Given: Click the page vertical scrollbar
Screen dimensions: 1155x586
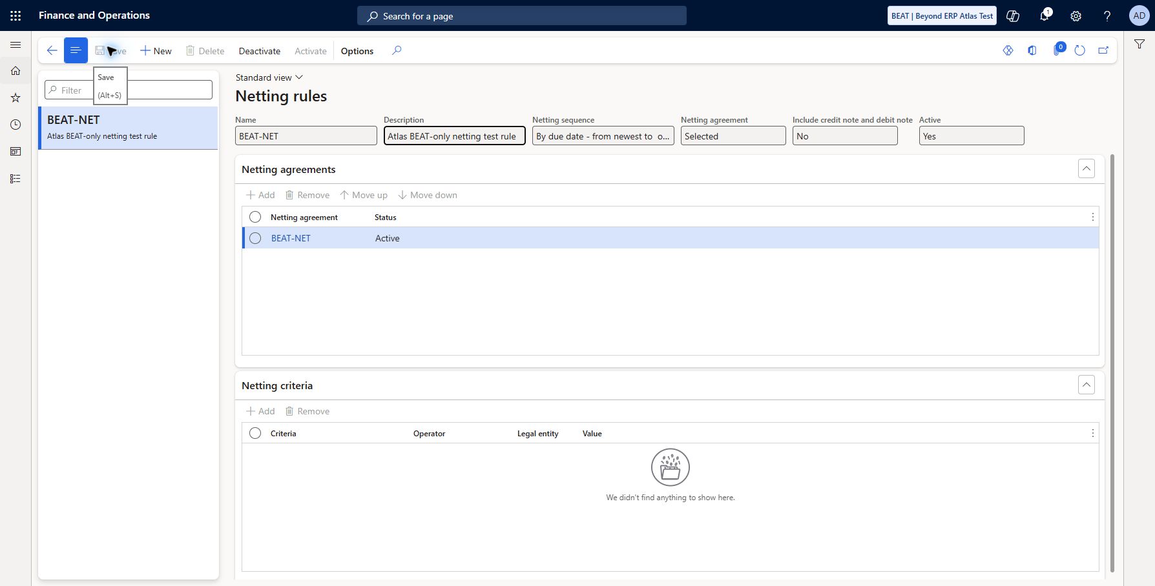Looking at the screenshot, I should 1112,363.
